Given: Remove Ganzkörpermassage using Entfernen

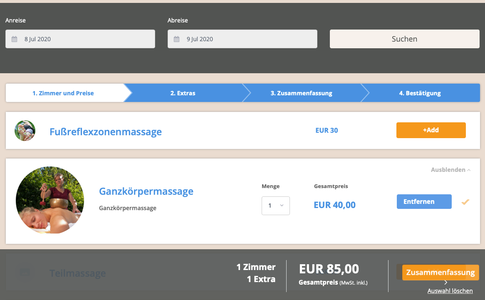Looking at the screenshot, I should (x=424, y=201).
